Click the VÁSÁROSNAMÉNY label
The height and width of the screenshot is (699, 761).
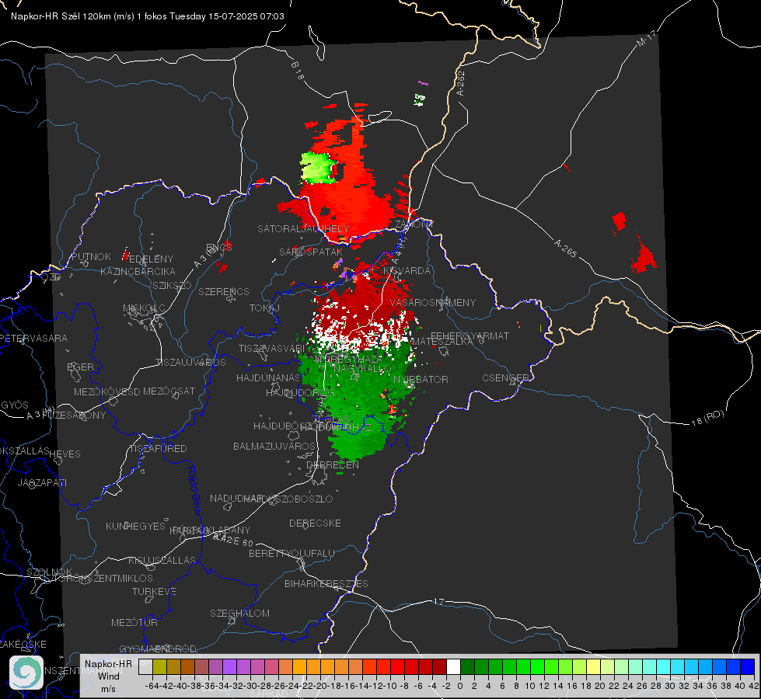(433, 302)
